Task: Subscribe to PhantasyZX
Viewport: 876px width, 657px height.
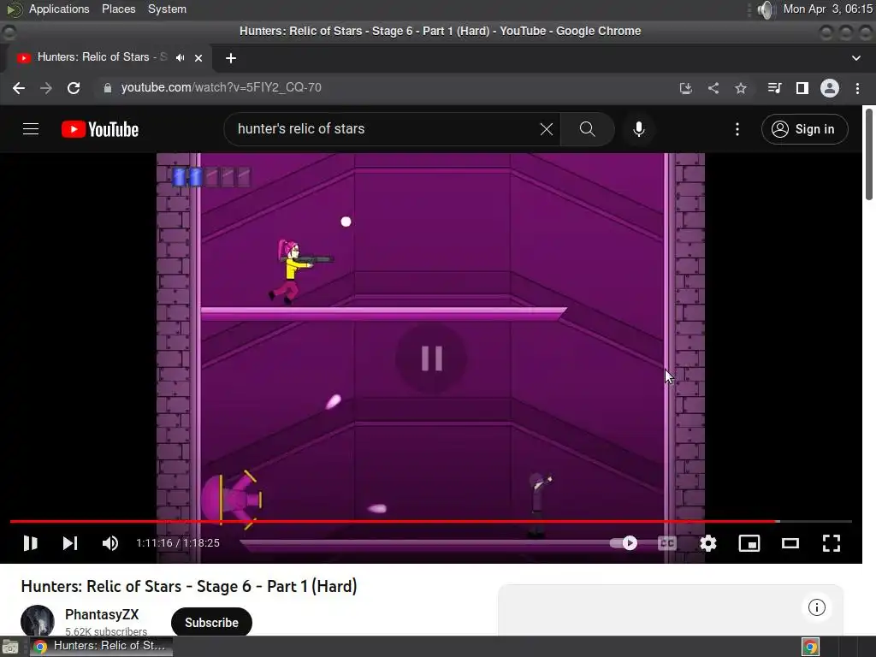Action: point(211,623)
